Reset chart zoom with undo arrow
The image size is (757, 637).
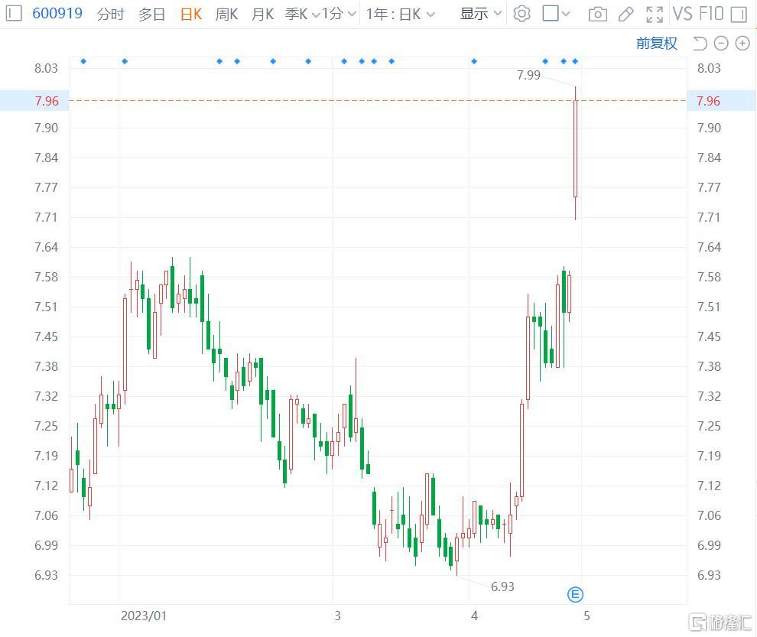(700, 44)
